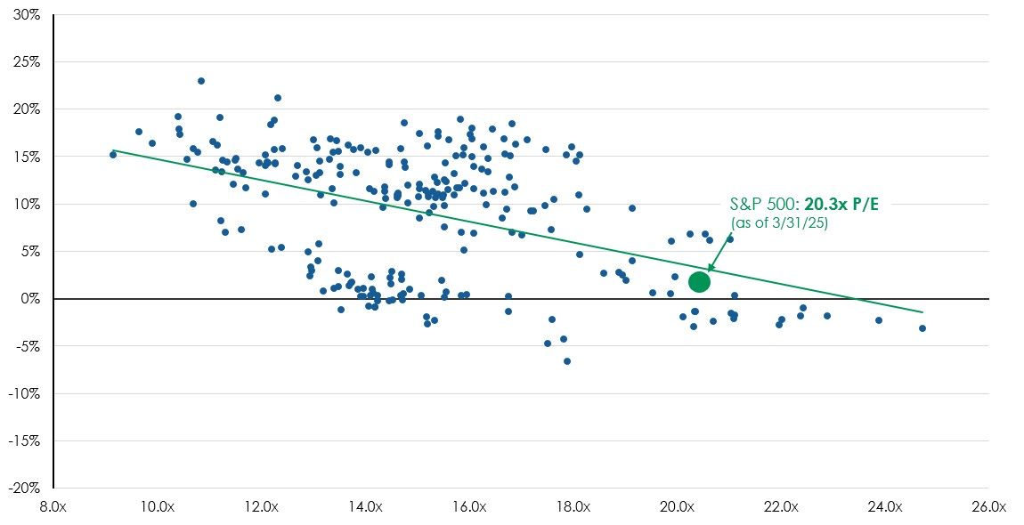Click the rightmost data point near 24.7x
The width and height of the screenshot is (1024, 525).
click(922, 328)
